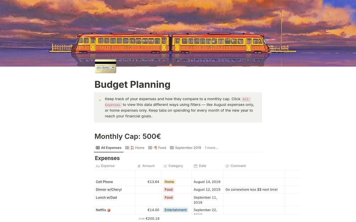
Task: Open the Home category tag on Cell Phone
Action: click(x=169, y=182)
